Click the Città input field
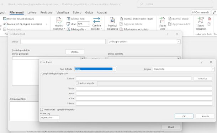This screenshot has width=217, height=133. 144,98
